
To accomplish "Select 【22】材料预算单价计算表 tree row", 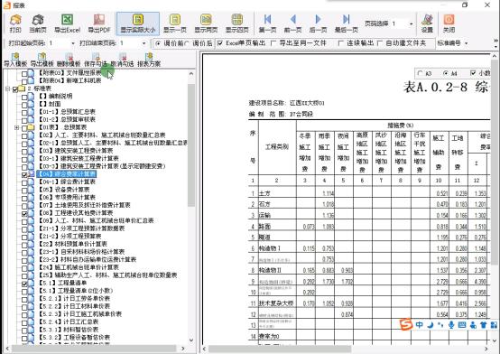I will pyautogui.click(x=73, y=244).
